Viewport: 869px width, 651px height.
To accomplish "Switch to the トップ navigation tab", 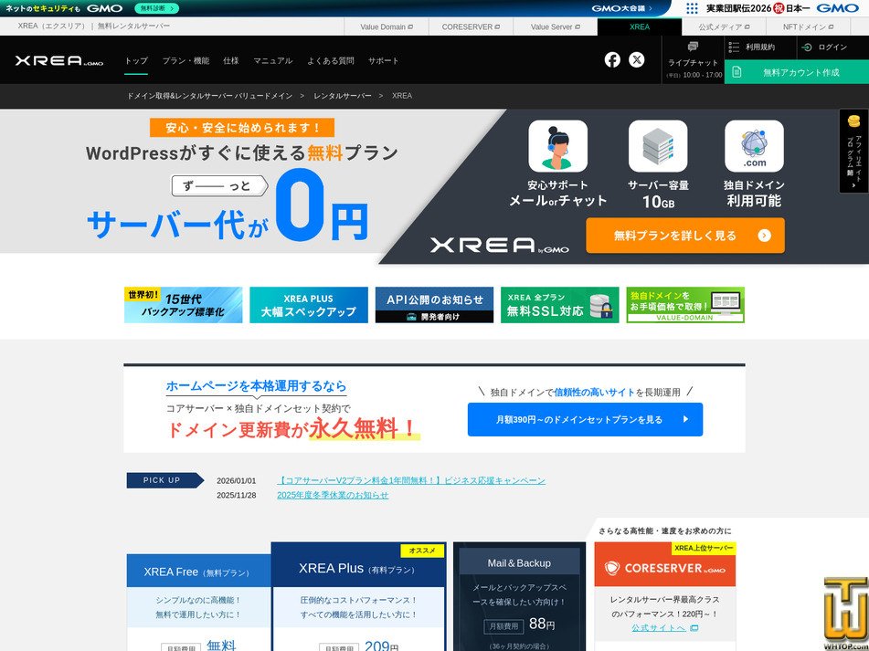I will [135, 61].
